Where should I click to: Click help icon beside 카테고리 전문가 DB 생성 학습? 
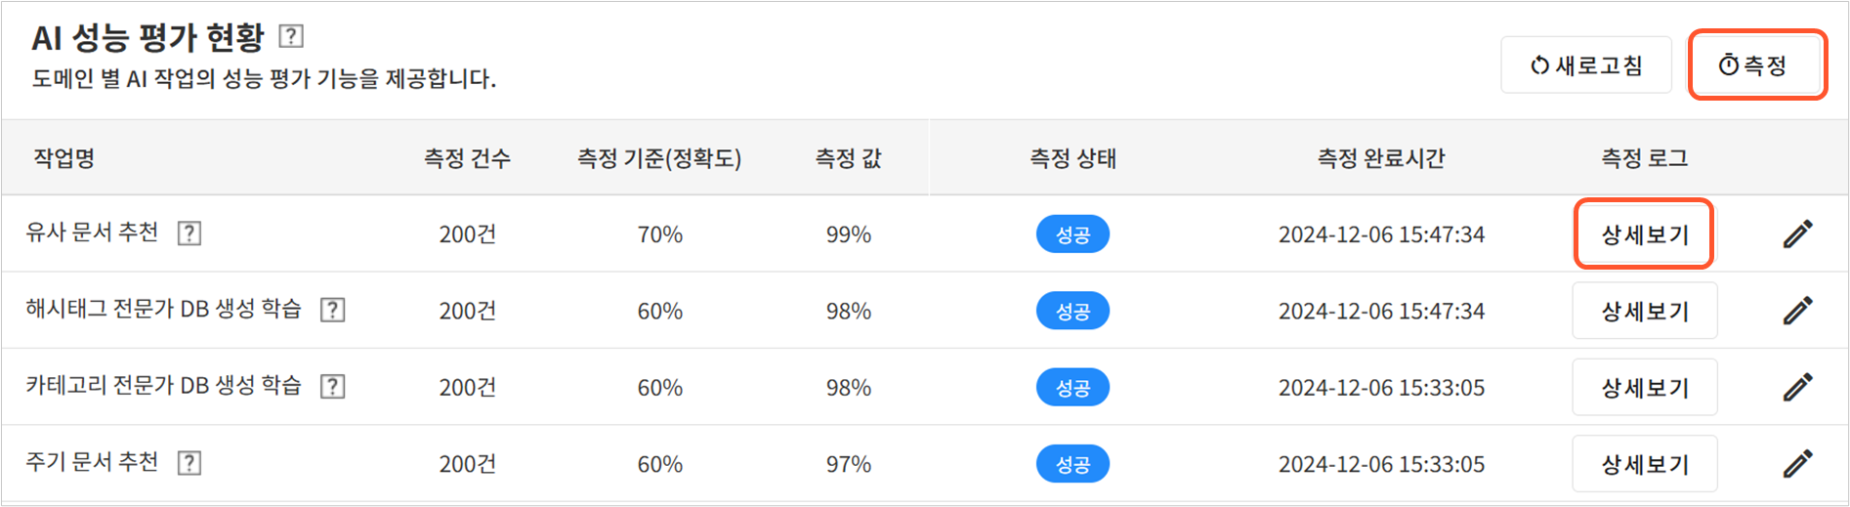click(333, 386)
